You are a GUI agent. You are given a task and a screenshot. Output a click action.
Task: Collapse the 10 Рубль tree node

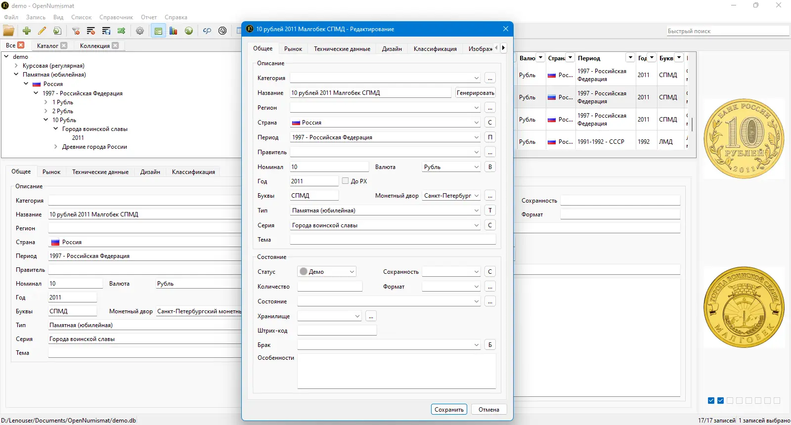pyautogui.click(x=46, y=120)
